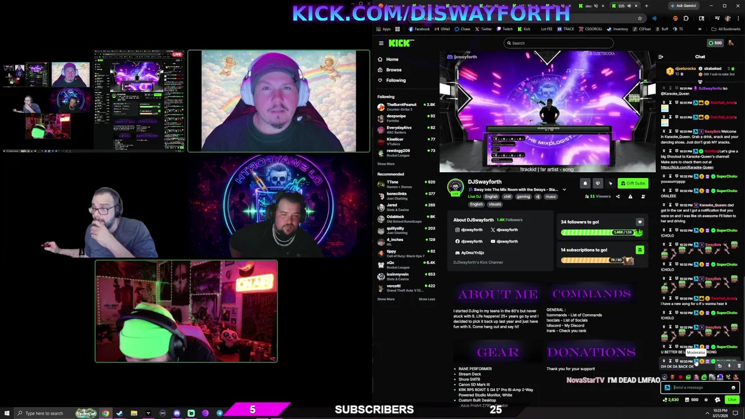Viewport: 745px width, 419px height.
Task: Click the subscriptions goal progress bar
Action: click(597, 261)
